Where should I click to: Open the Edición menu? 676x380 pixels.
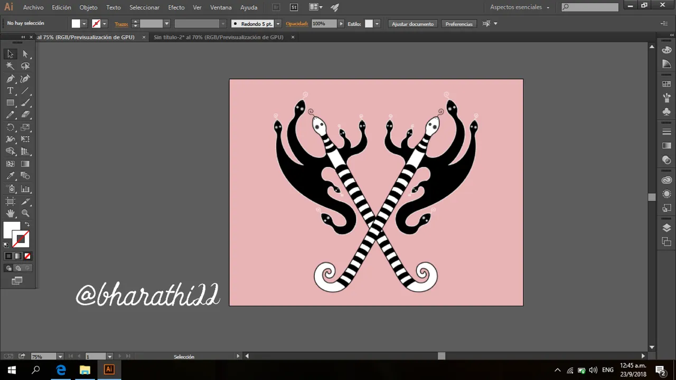61,7
